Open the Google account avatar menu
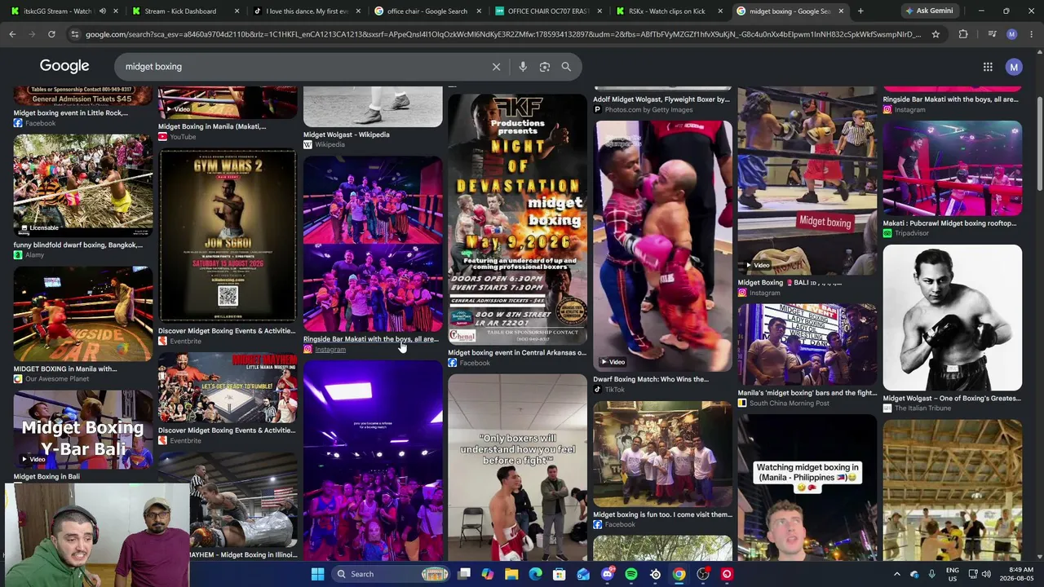This screenshot has height=587, width=1044. point(1014,67)
